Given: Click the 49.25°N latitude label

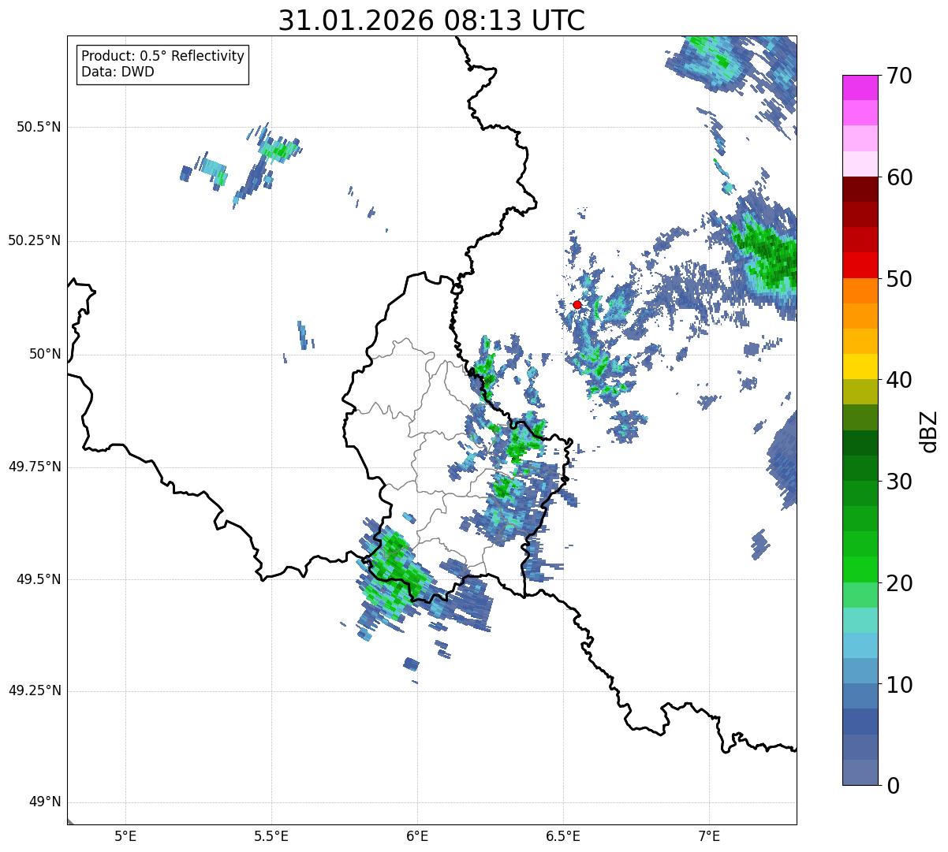Looking at the screenshot, I should 34,690.
